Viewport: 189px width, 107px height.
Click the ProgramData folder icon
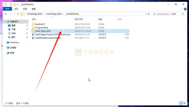pos(33,27)
